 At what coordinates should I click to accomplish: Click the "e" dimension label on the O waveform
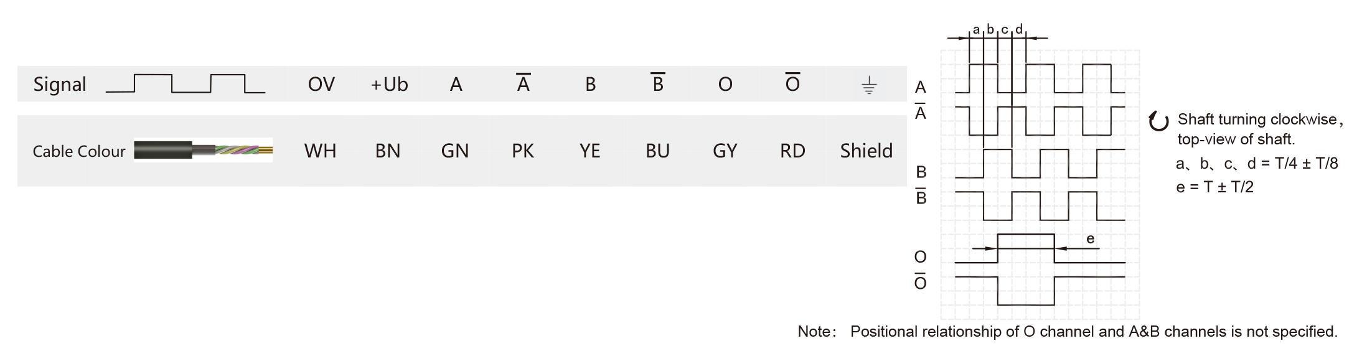pos(1090,239)
